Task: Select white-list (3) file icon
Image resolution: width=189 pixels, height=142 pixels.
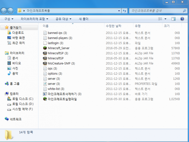Action: tap(45, 89)
